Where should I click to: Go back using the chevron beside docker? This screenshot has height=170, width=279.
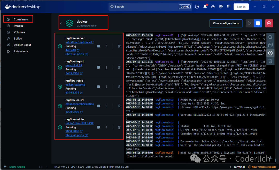(x=61, y=23)
